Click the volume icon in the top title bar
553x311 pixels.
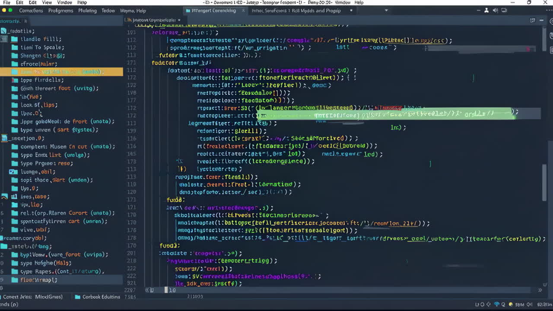tap(495, 10)
